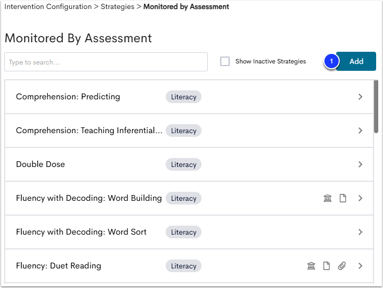Image resolution: width=383 pixels, height=288 pixels.
Task: Select Fluency with Decoding: Word Sort name
Action: pyautogui.click(x=81, y=232)
